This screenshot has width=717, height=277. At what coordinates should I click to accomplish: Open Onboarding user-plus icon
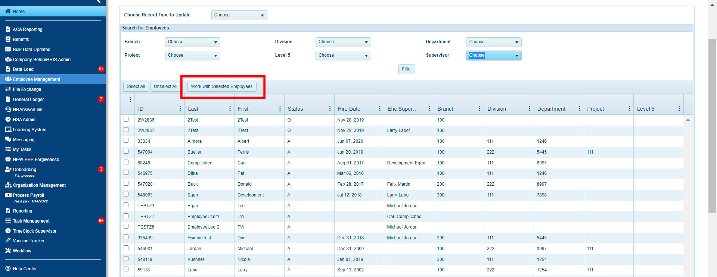(x=8, y=169)
